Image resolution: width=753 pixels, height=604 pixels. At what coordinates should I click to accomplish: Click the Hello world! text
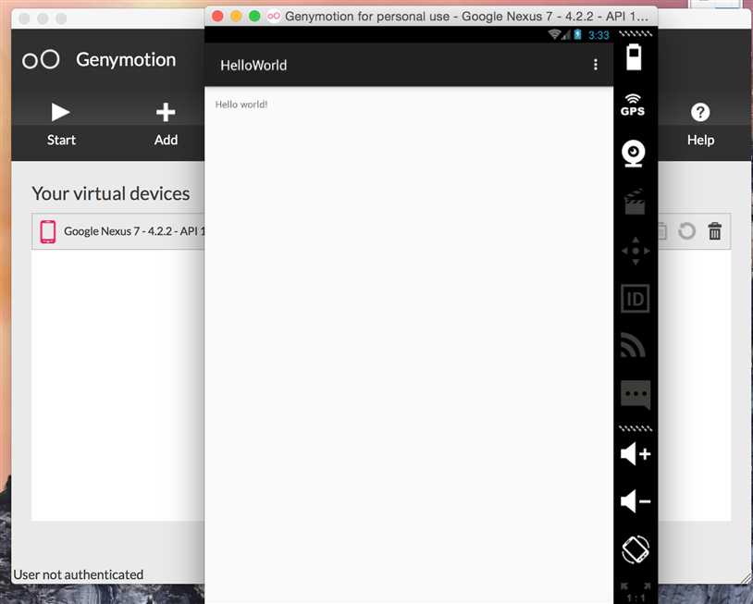[x=241, y=105]
